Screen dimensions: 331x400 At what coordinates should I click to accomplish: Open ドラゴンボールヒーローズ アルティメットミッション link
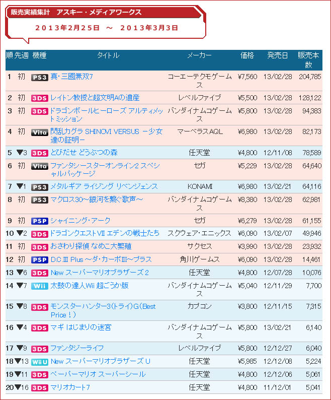click(107, 115)
